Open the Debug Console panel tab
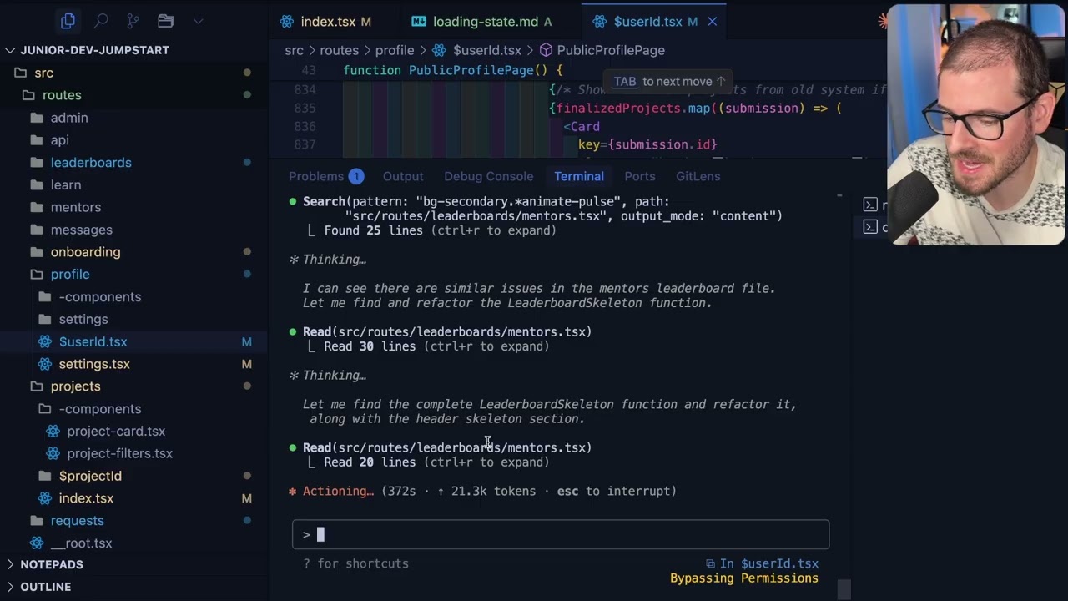The height and width of the screenshot is (601, 1068). 488,176
